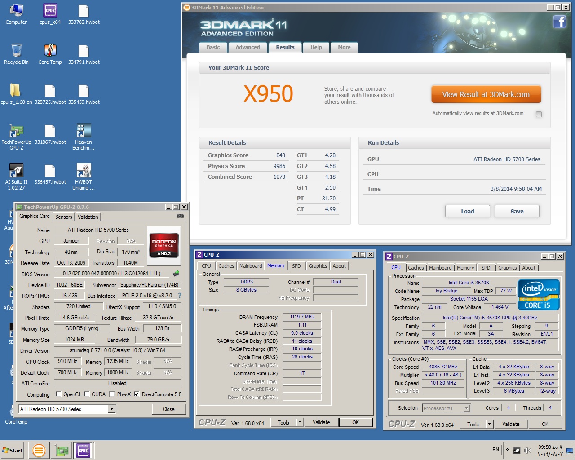
Task: Switch to the Validation tab in GPU-Z
Action: (88, 217)
